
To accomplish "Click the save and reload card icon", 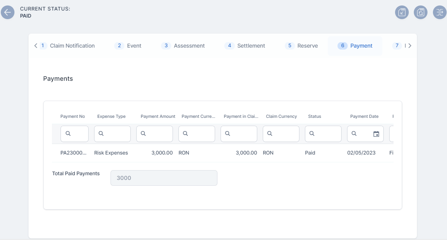I will coord(421,12).
